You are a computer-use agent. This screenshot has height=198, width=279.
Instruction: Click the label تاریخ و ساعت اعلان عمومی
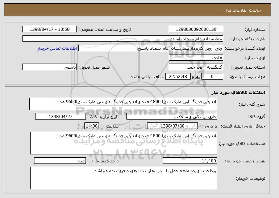(105, 29)
